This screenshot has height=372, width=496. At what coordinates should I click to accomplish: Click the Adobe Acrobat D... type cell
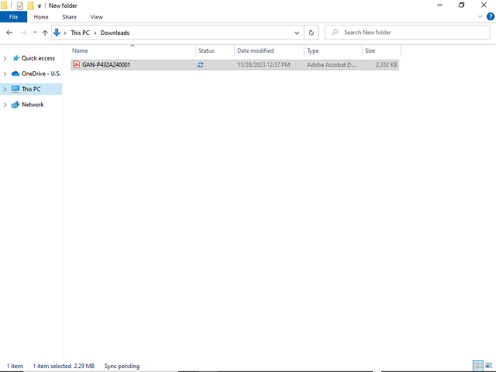pyautogui.click(x=331, y=65)
